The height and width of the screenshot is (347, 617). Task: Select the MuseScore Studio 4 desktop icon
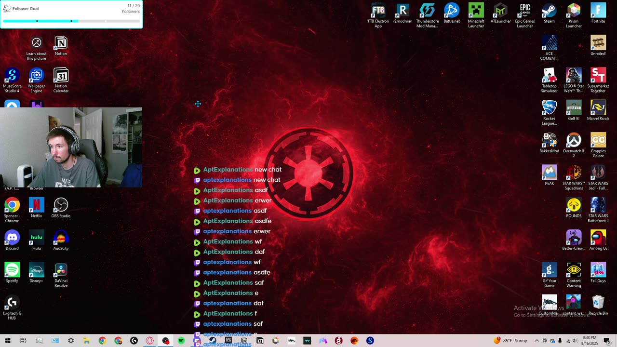coord(12,80)
